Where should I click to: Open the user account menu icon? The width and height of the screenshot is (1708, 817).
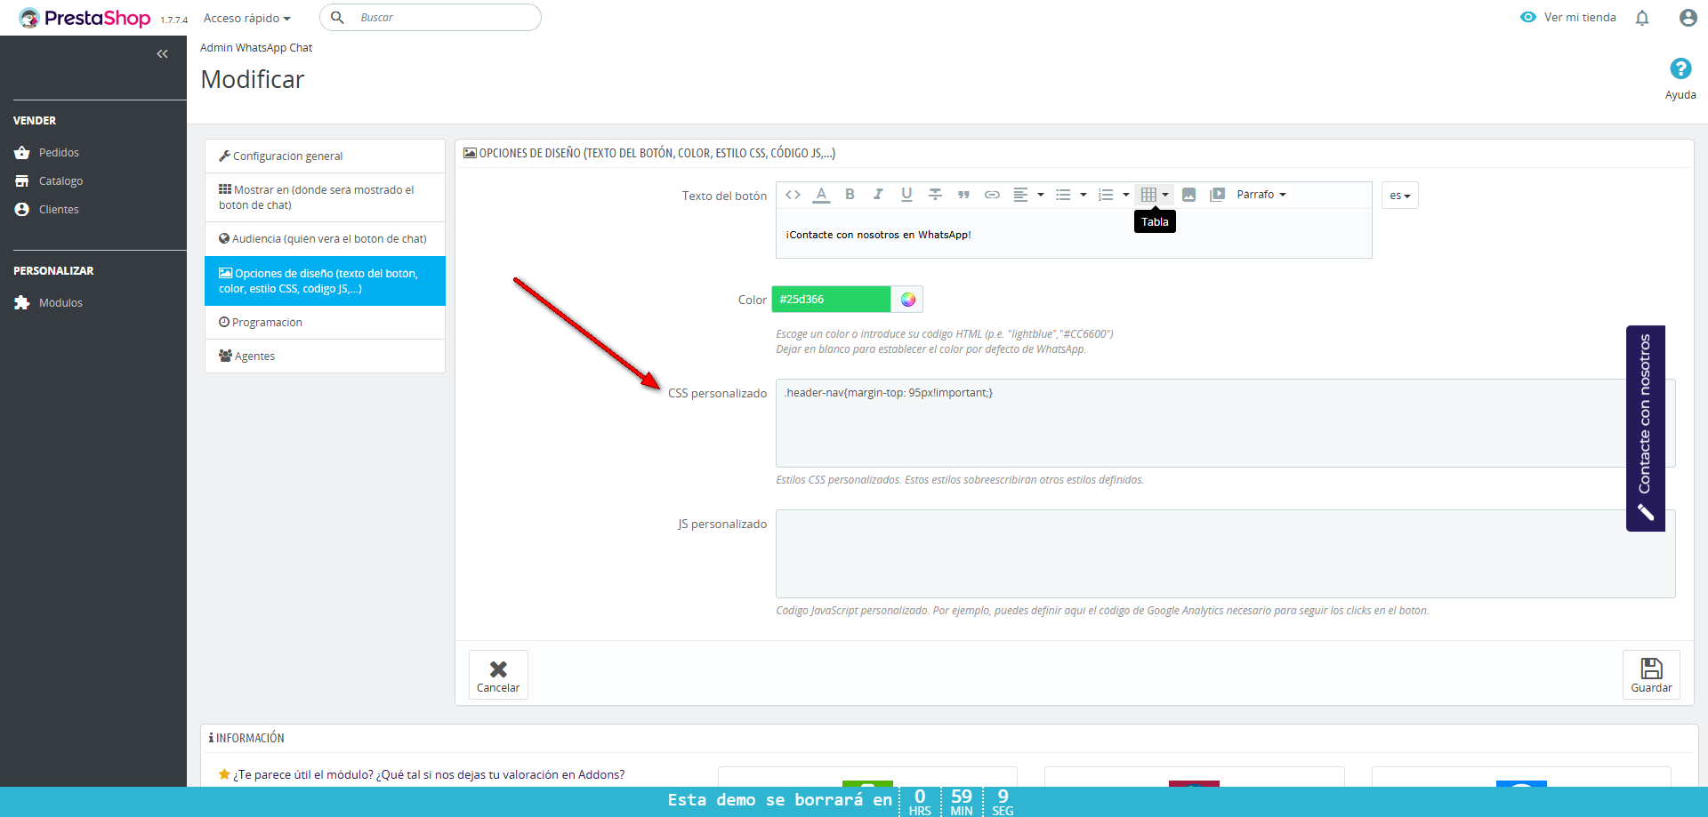click(1688, 18)
